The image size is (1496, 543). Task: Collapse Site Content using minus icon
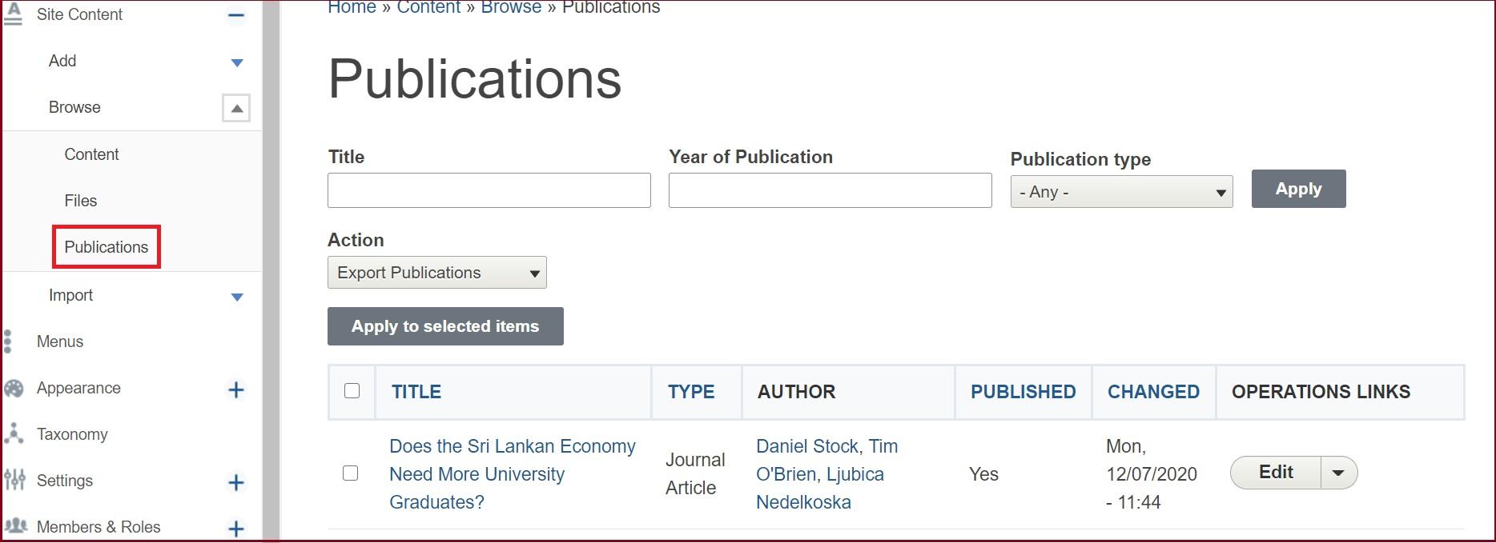point(235,15)
